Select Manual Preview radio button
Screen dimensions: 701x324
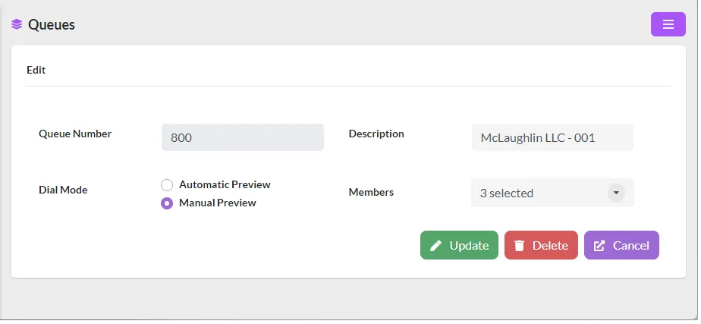click(167, 203)
